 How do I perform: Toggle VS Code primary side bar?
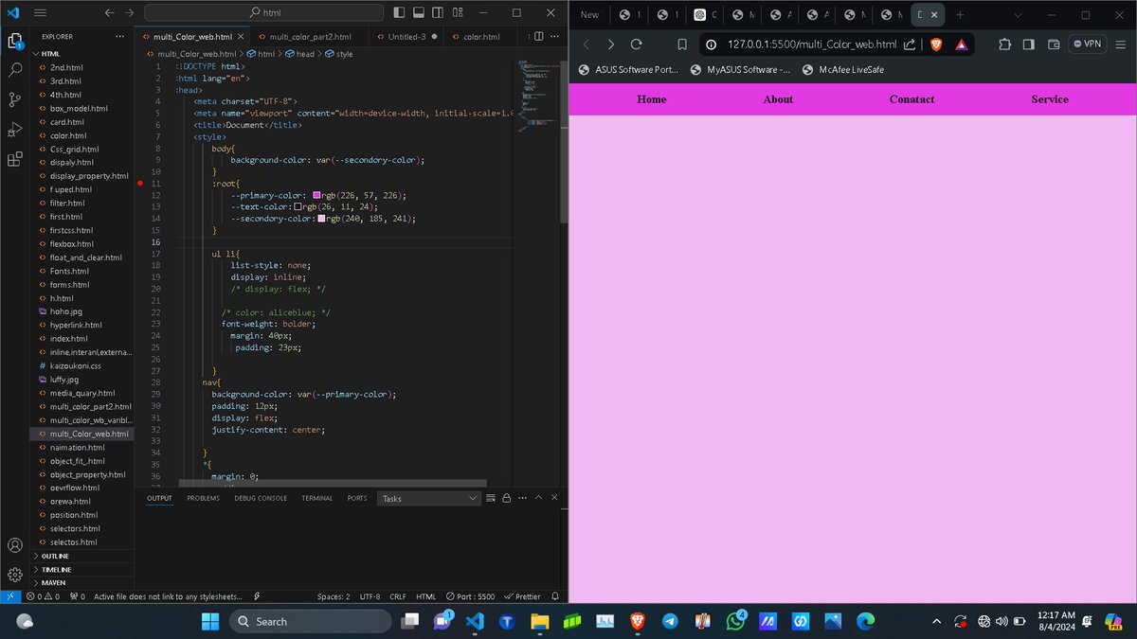pos(399,13)
